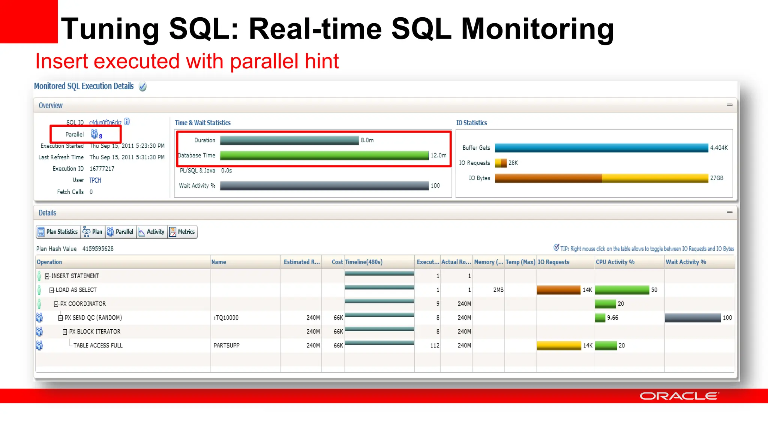This screenshot has height=432, width=768.
Task: Click the parallel servers icon beside Parallel 8
Action: coord(94,134)
